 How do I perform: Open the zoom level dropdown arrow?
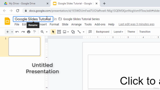pos(47,32)
